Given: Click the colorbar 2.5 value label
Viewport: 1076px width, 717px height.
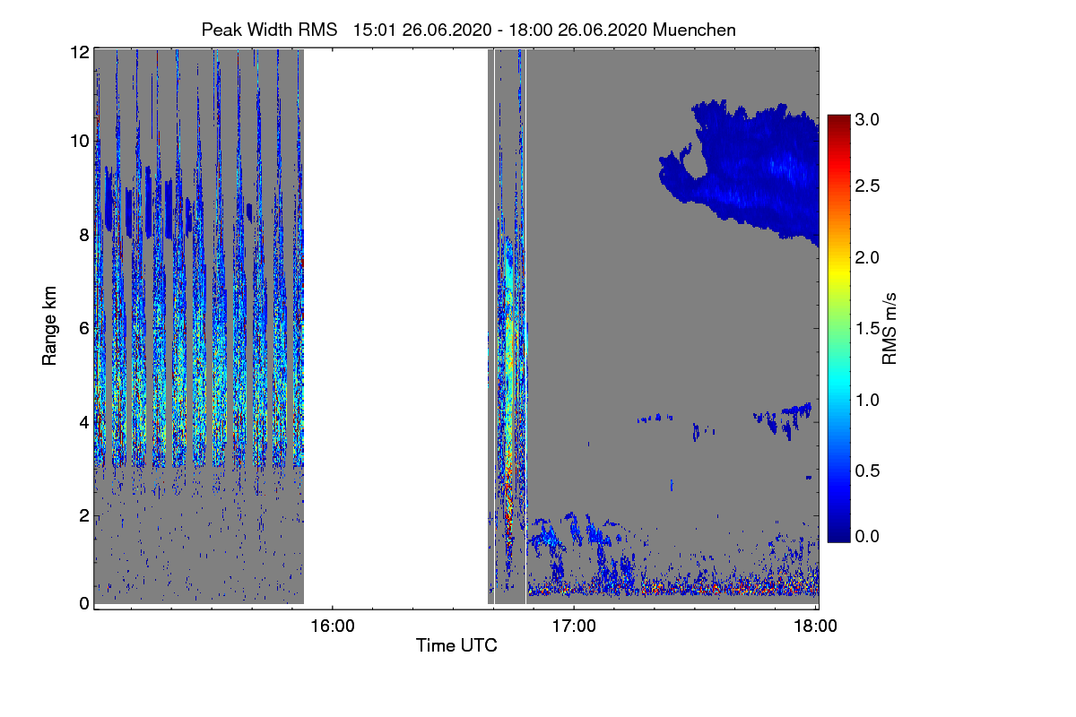Looking at the screenshot, I should (x=868, y=186).
